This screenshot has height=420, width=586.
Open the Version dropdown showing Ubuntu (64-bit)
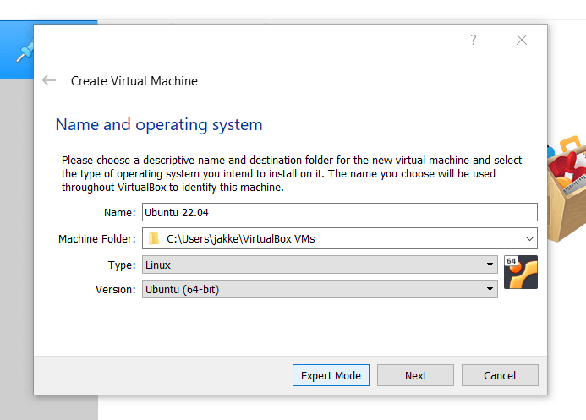pos(320,289)
